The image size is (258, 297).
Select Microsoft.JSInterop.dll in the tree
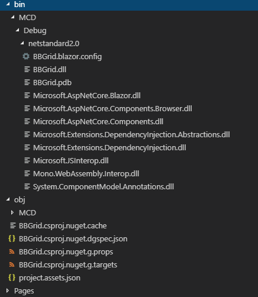70,161
